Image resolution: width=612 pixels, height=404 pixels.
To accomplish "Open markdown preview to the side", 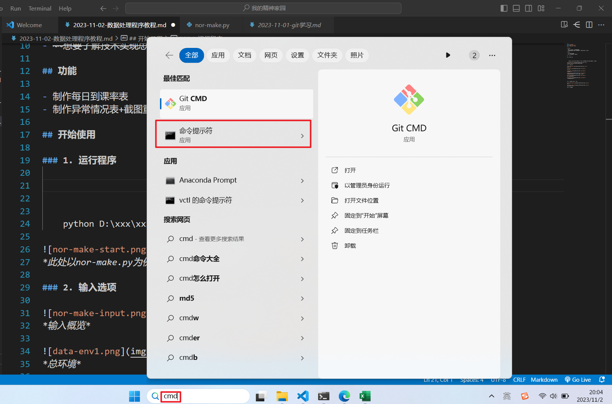I will point(564,25).
